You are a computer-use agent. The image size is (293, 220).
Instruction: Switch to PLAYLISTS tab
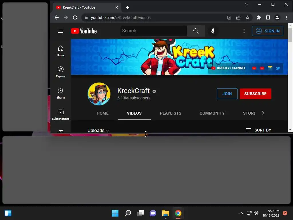click(171, 113)
